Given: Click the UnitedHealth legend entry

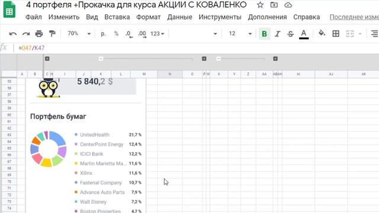Looking at the screenshot, I should pos(95,134).
